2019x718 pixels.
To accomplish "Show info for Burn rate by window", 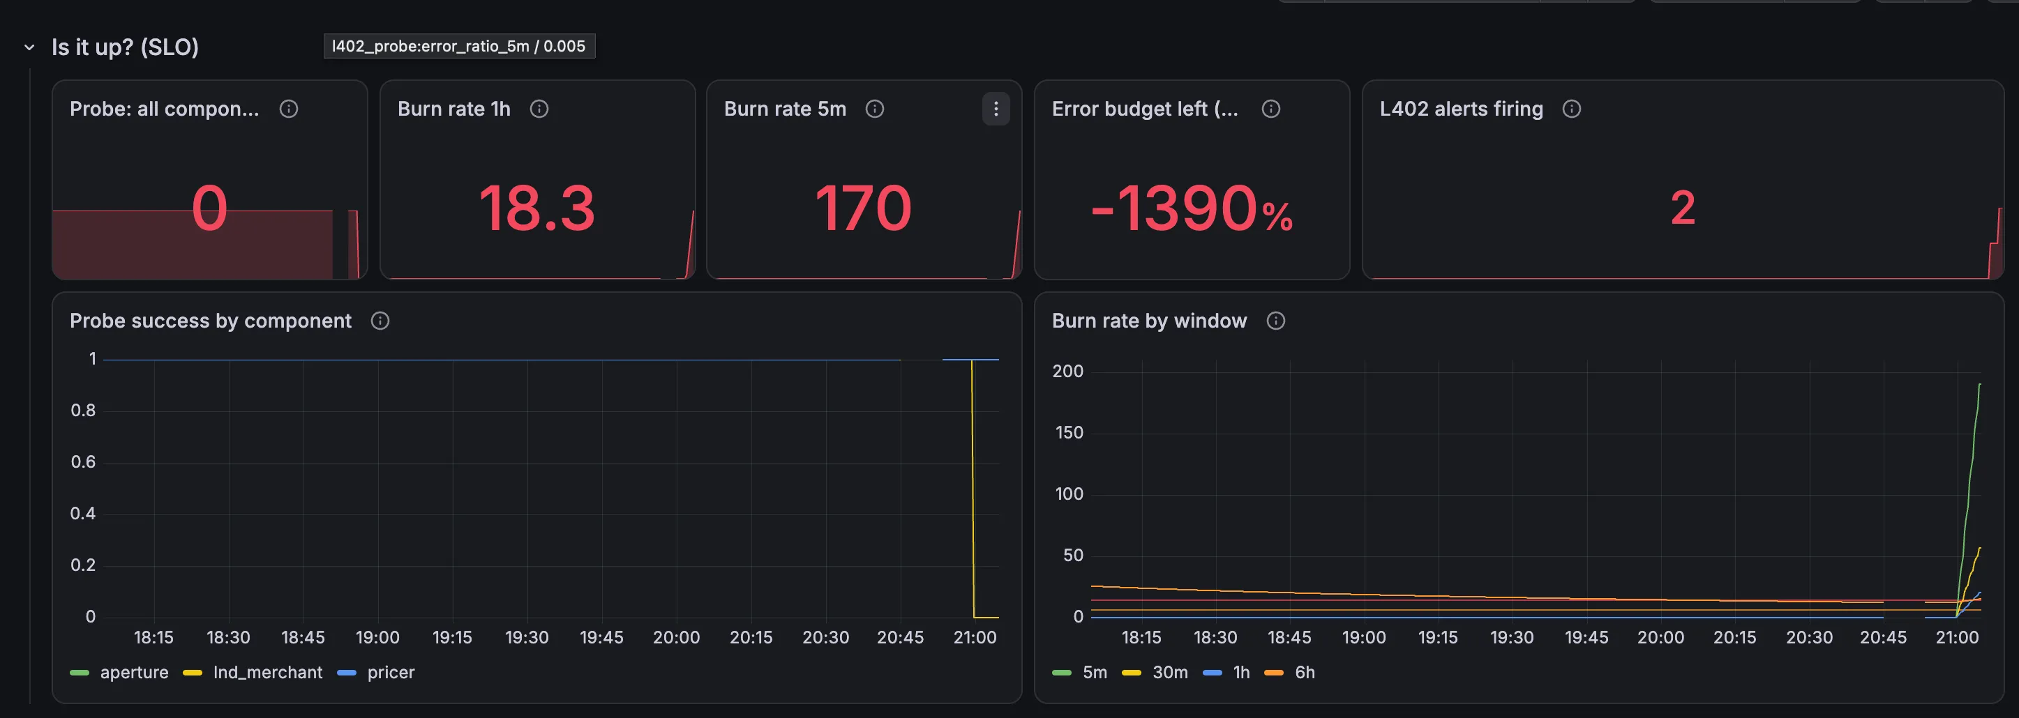I will click(x=1276, y=321).
